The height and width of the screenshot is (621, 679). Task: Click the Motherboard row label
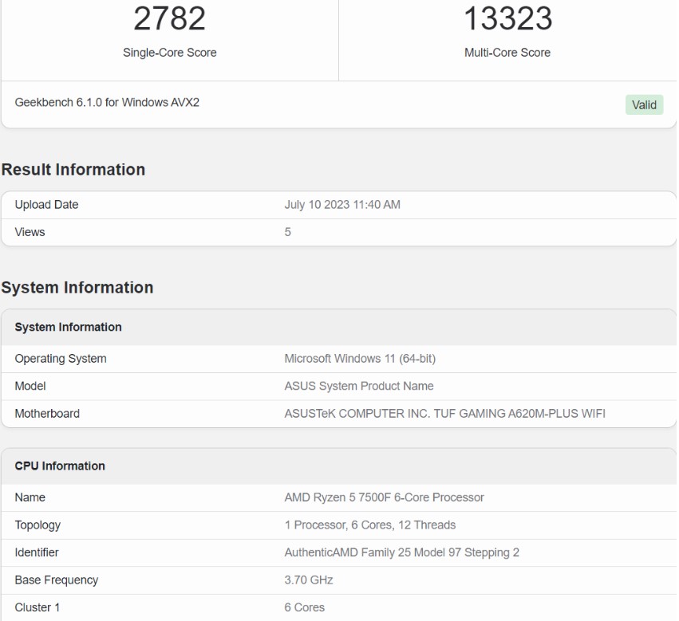(47, 414)
